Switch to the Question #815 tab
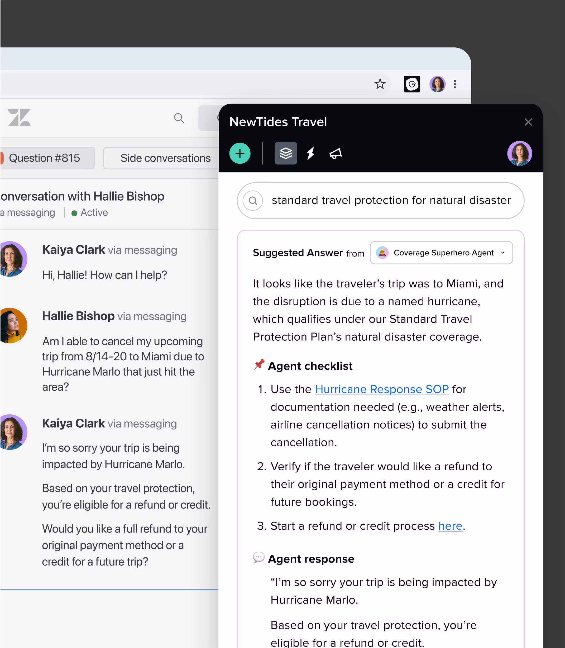 coord(45,158)
